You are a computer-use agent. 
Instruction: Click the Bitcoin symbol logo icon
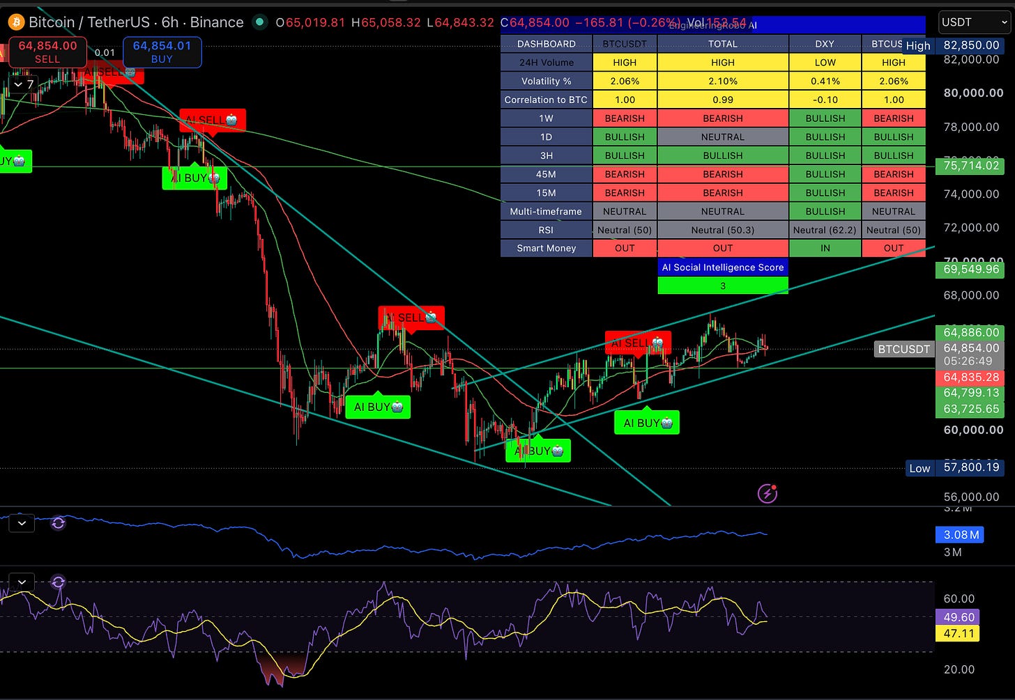15,22
